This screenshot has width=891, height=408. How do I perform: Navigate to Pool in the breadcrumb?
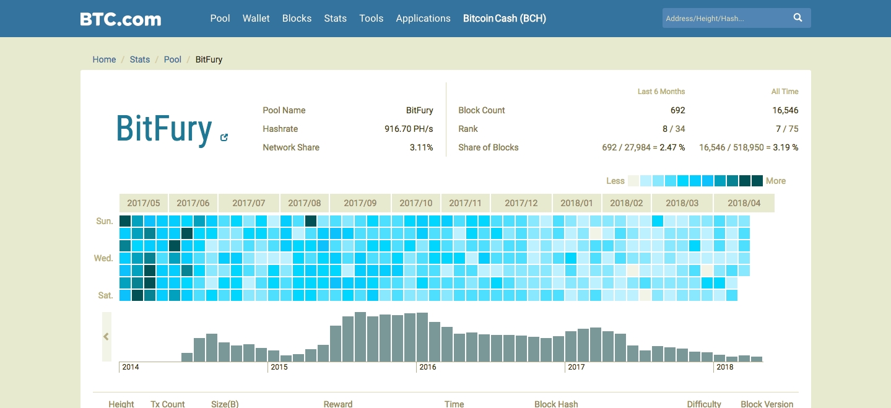(x=173, y=59)
